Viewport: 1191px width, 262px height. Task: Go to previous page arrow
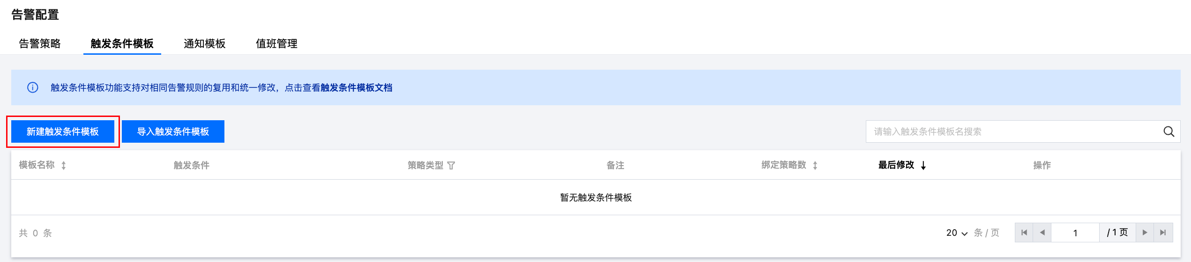pos(1042,233)
